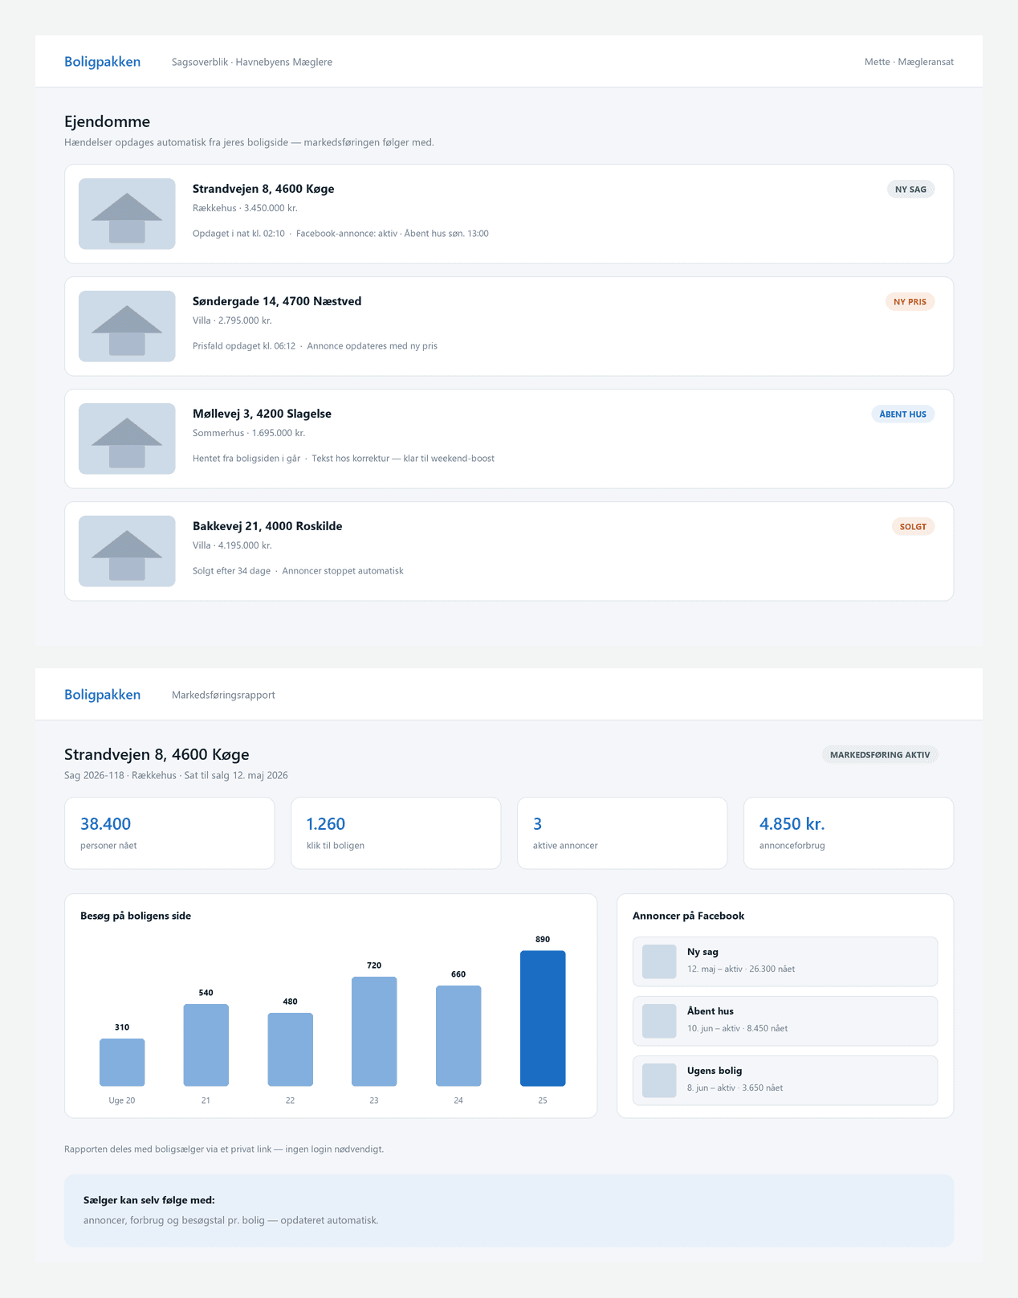Click the Ny sag ad title

click(702, 952)
